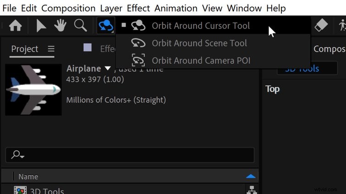
Task: Choose Orbit Around Scene Tool
Action: (213, 43)
